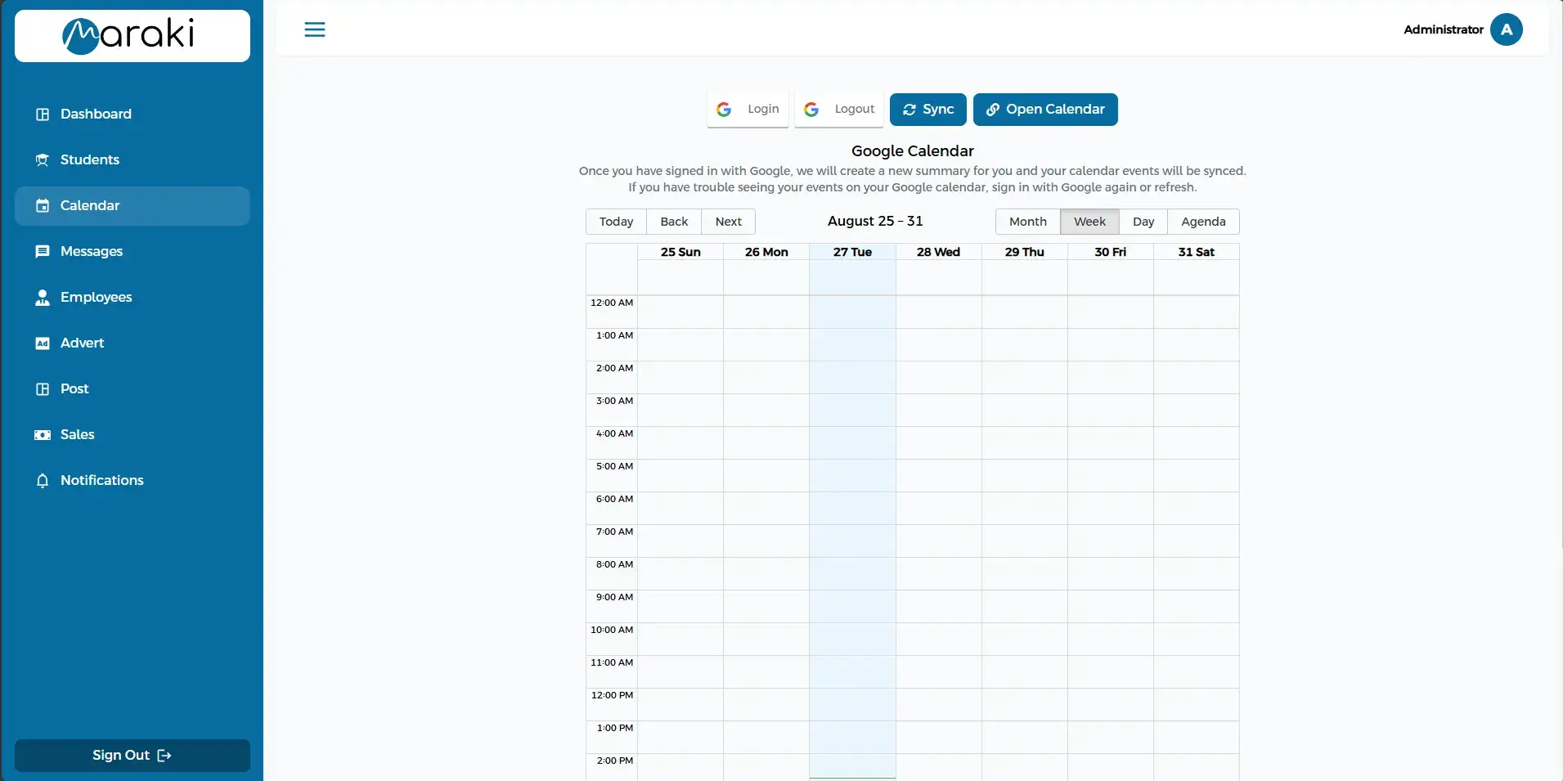
Task: Sync the calendar events
Action: coord(927,110)
